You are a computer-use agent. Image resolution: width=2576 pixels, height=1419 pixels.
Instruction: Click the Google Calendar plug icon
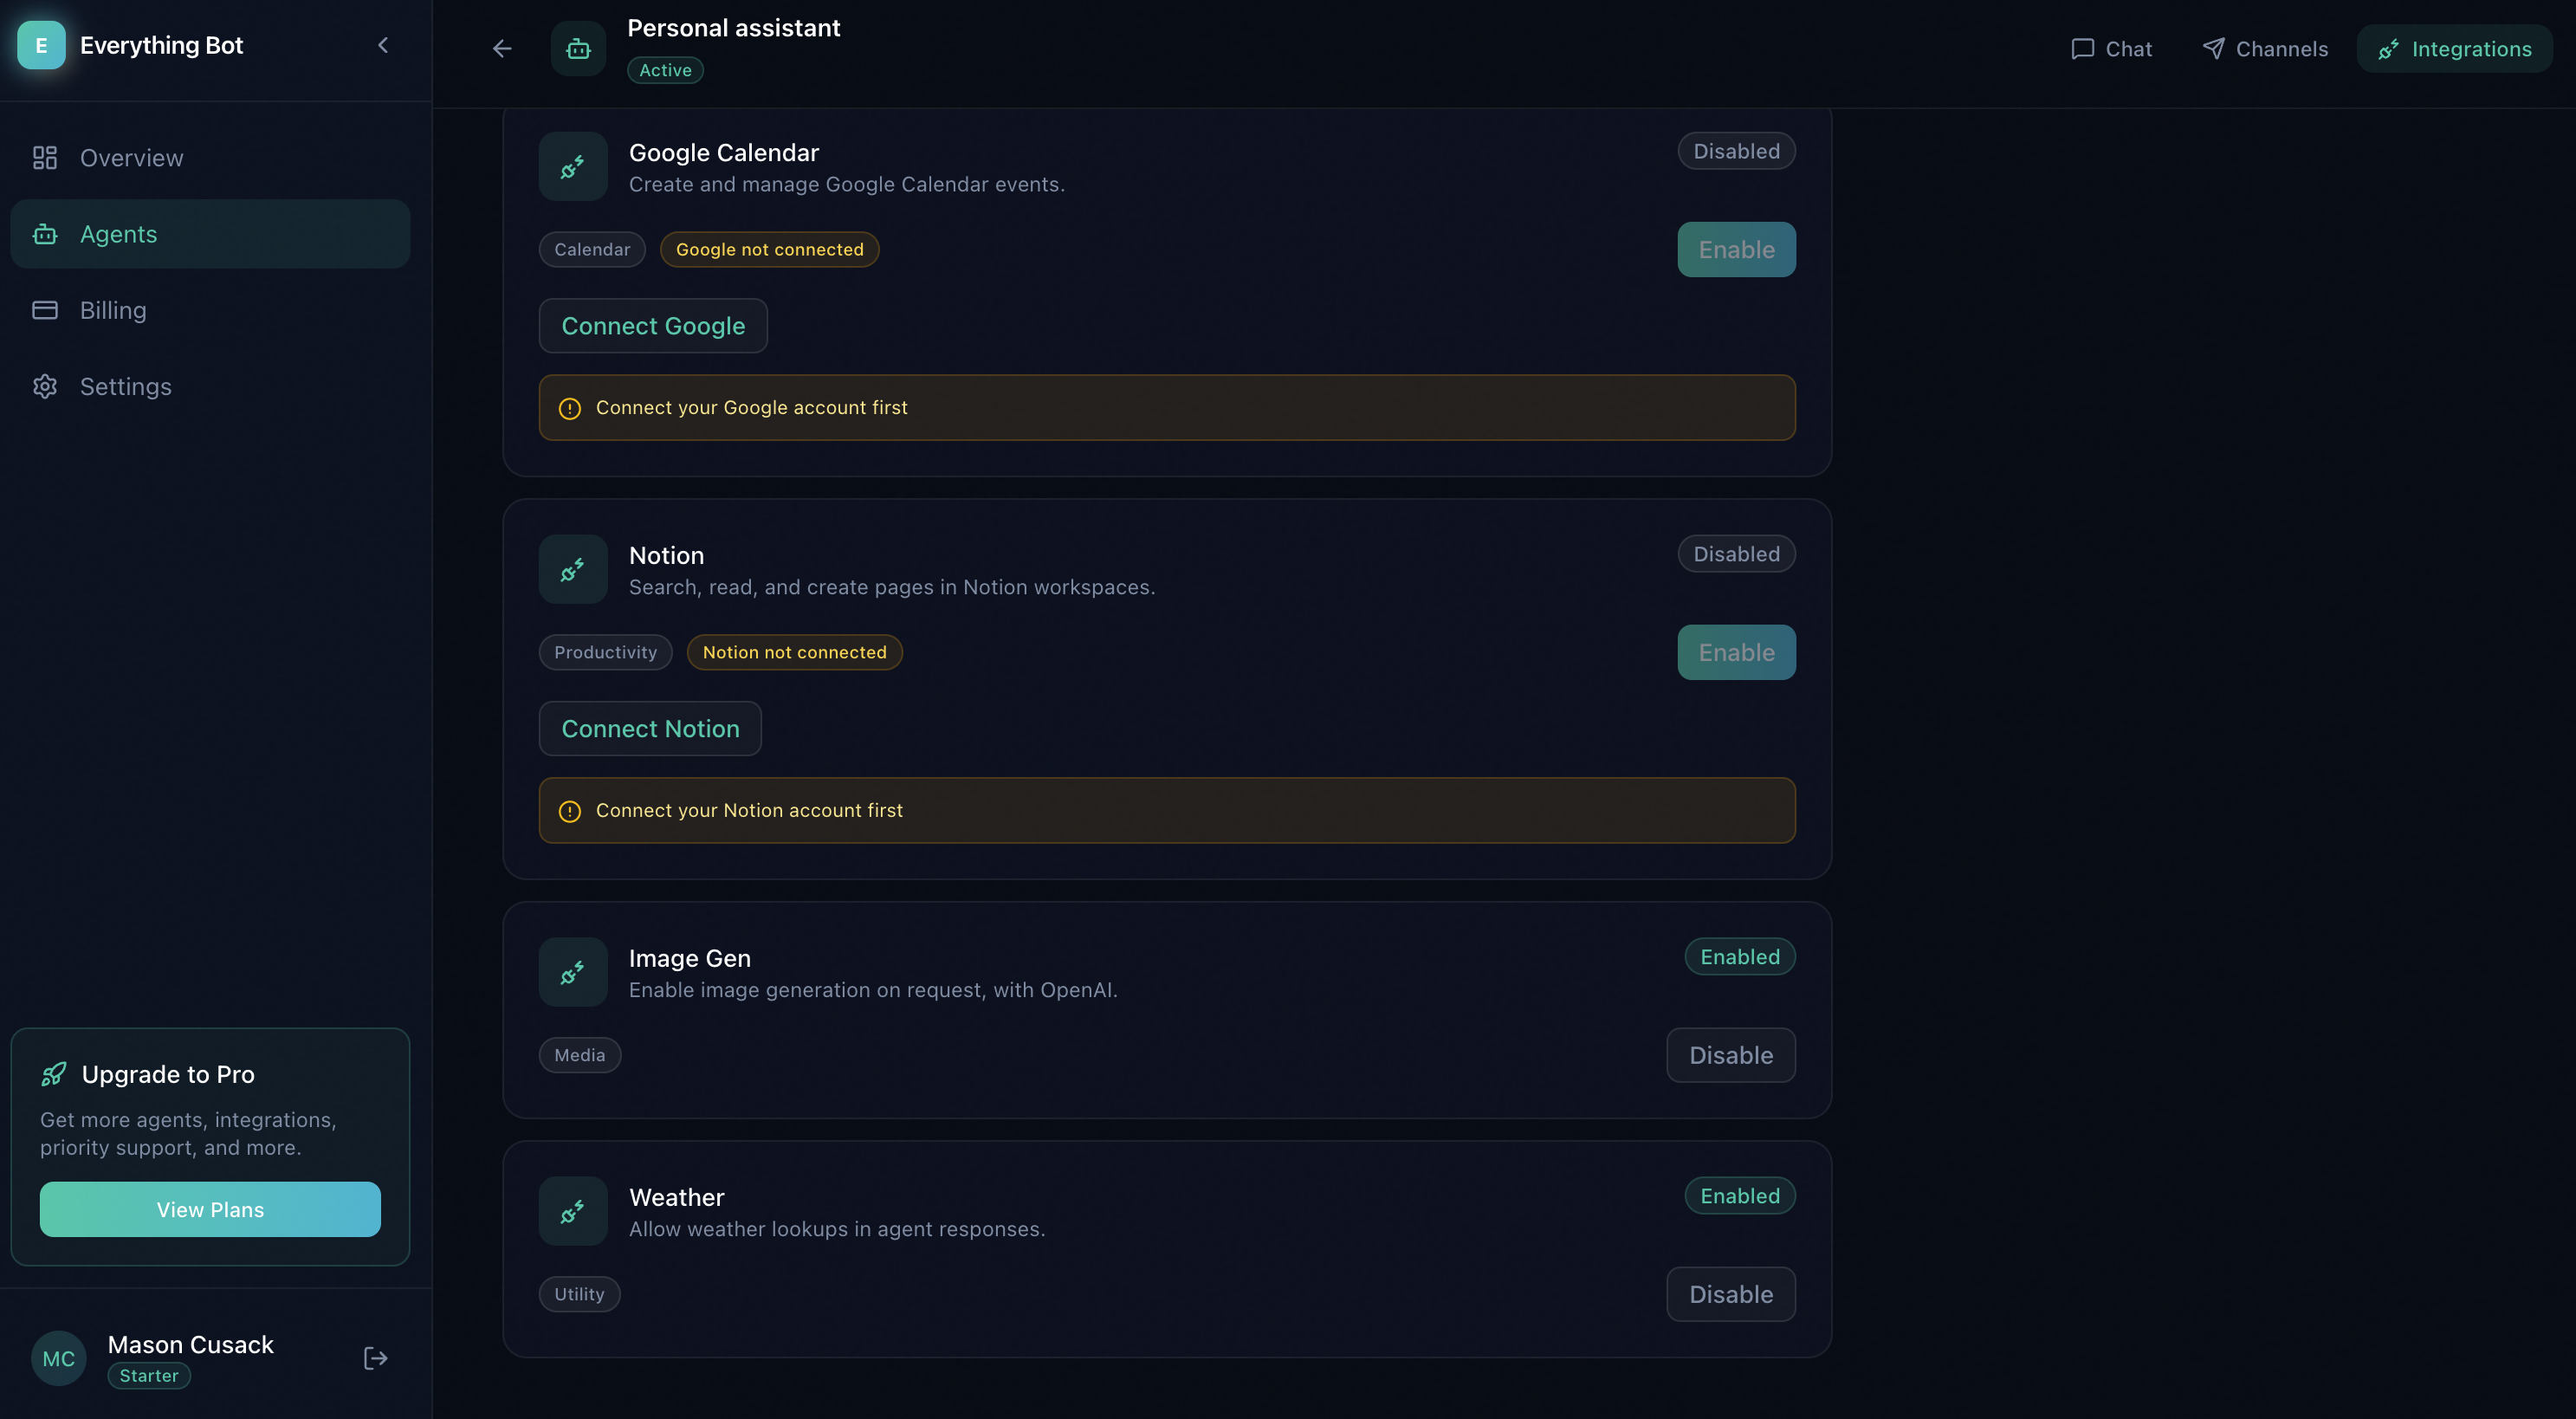click(x=573, y=167)
